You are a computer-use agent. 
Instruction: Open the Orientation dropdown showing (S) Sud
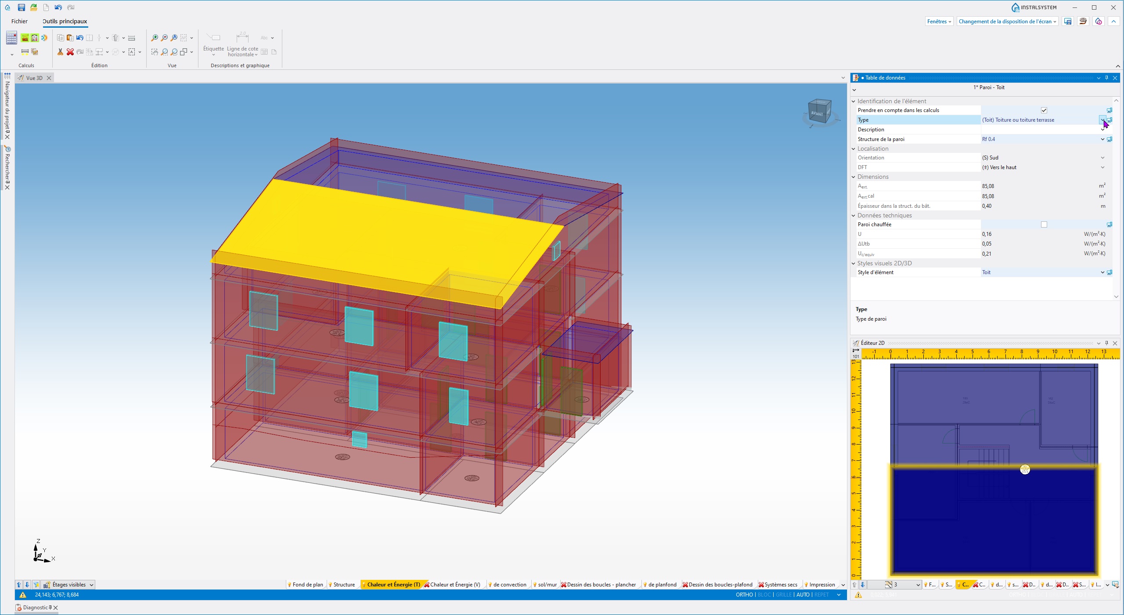coord(1102,158)
